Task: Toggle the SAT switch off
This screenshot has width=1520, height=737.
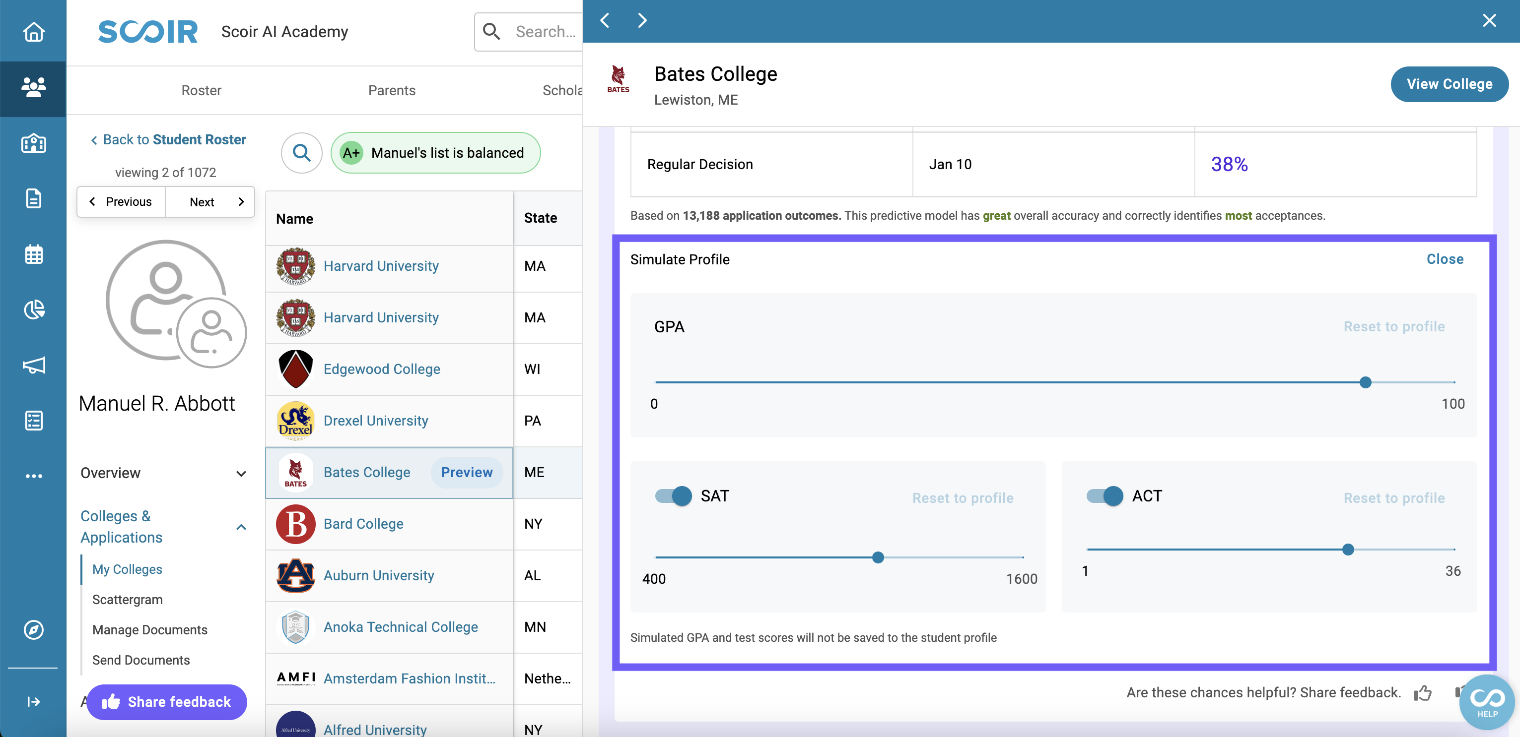Action: pos(673,496)
